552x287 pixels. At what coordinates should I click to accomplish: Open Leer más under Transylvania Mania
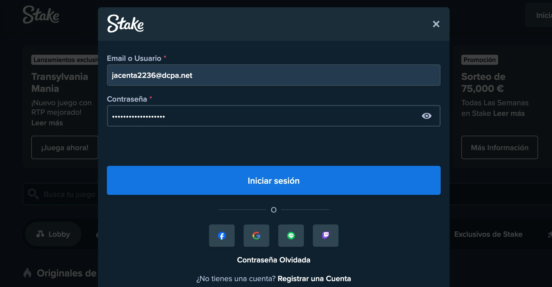pos(47,123)
